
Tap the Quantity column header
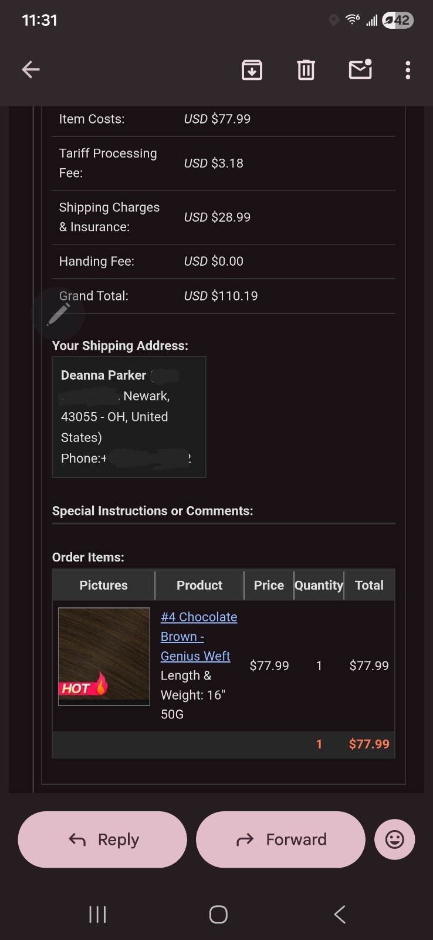click(x=319, y=585)
